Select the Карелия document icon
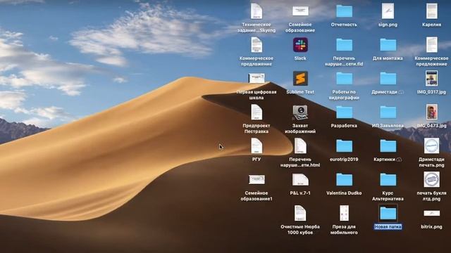This screenshot has width=451, height=253. [x=432, y=11]
